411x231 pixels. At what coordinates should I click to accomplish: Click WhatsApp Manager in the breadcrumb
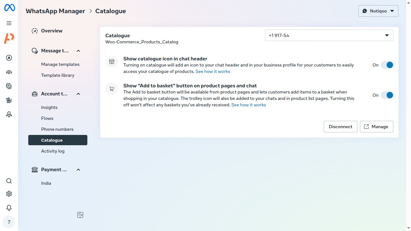pos(55,11)
